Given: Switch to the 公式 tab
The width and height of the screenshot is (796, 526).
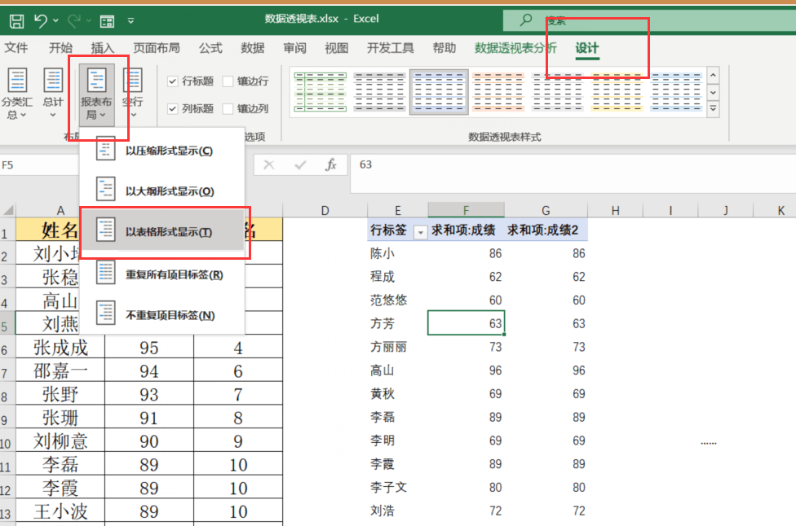Looking at the screenshot, I should (x=210, y=48).
